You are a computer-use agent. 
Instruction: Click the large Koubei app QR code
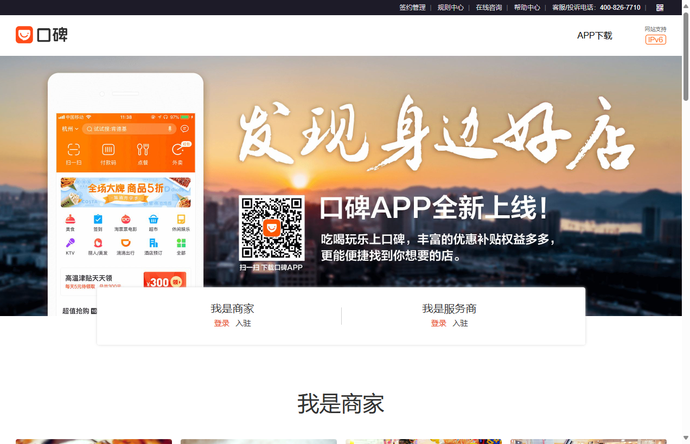[x=272, y=228]
